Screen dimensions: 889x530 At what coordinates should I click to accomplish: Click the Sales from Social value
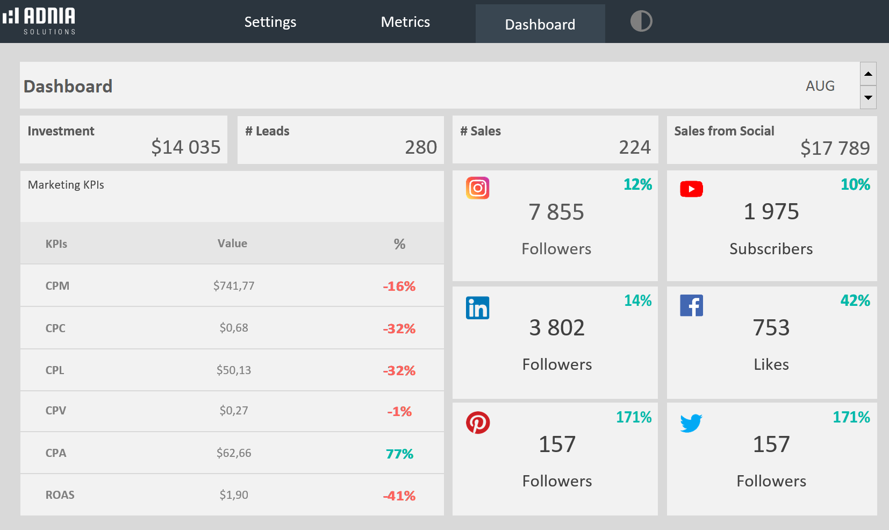click(834, 148)
